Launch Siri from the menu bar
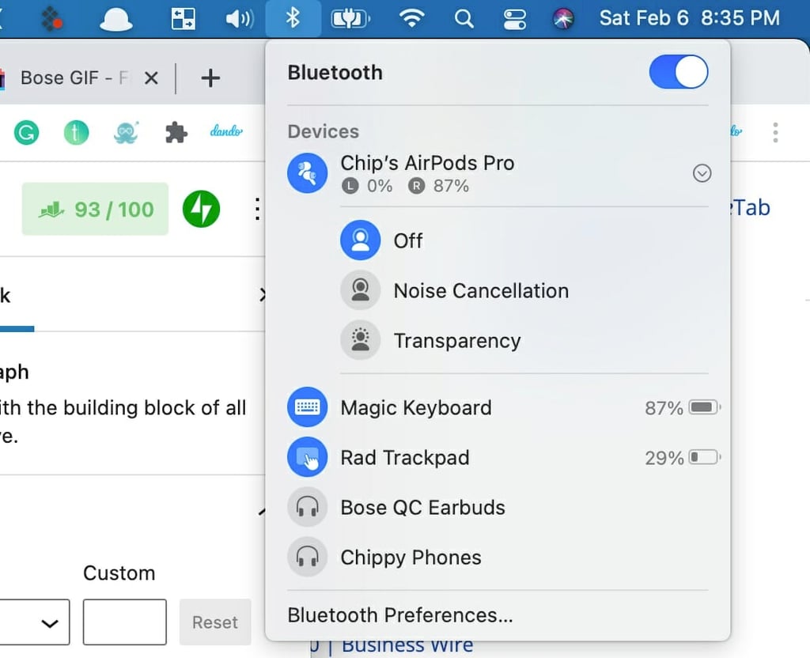The image size is (810, 658). coord(563,19)
